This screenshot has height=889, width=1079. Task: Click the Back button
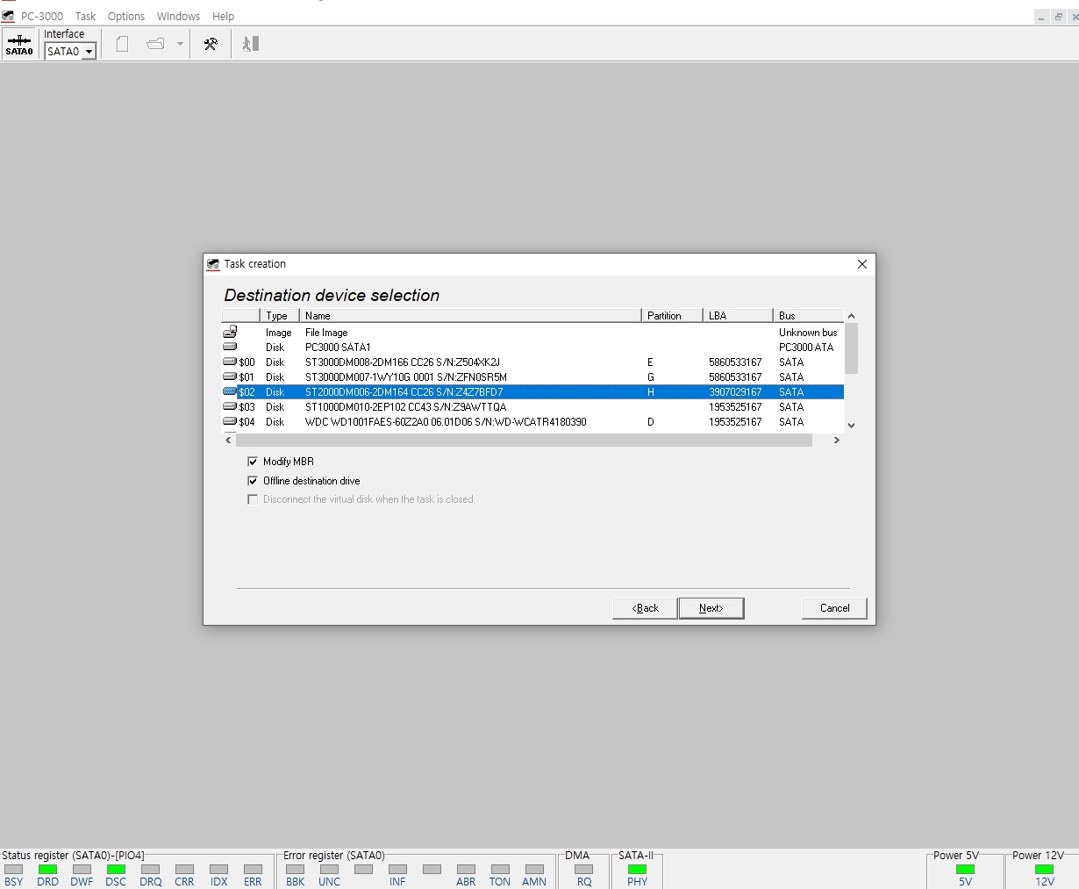645,608
